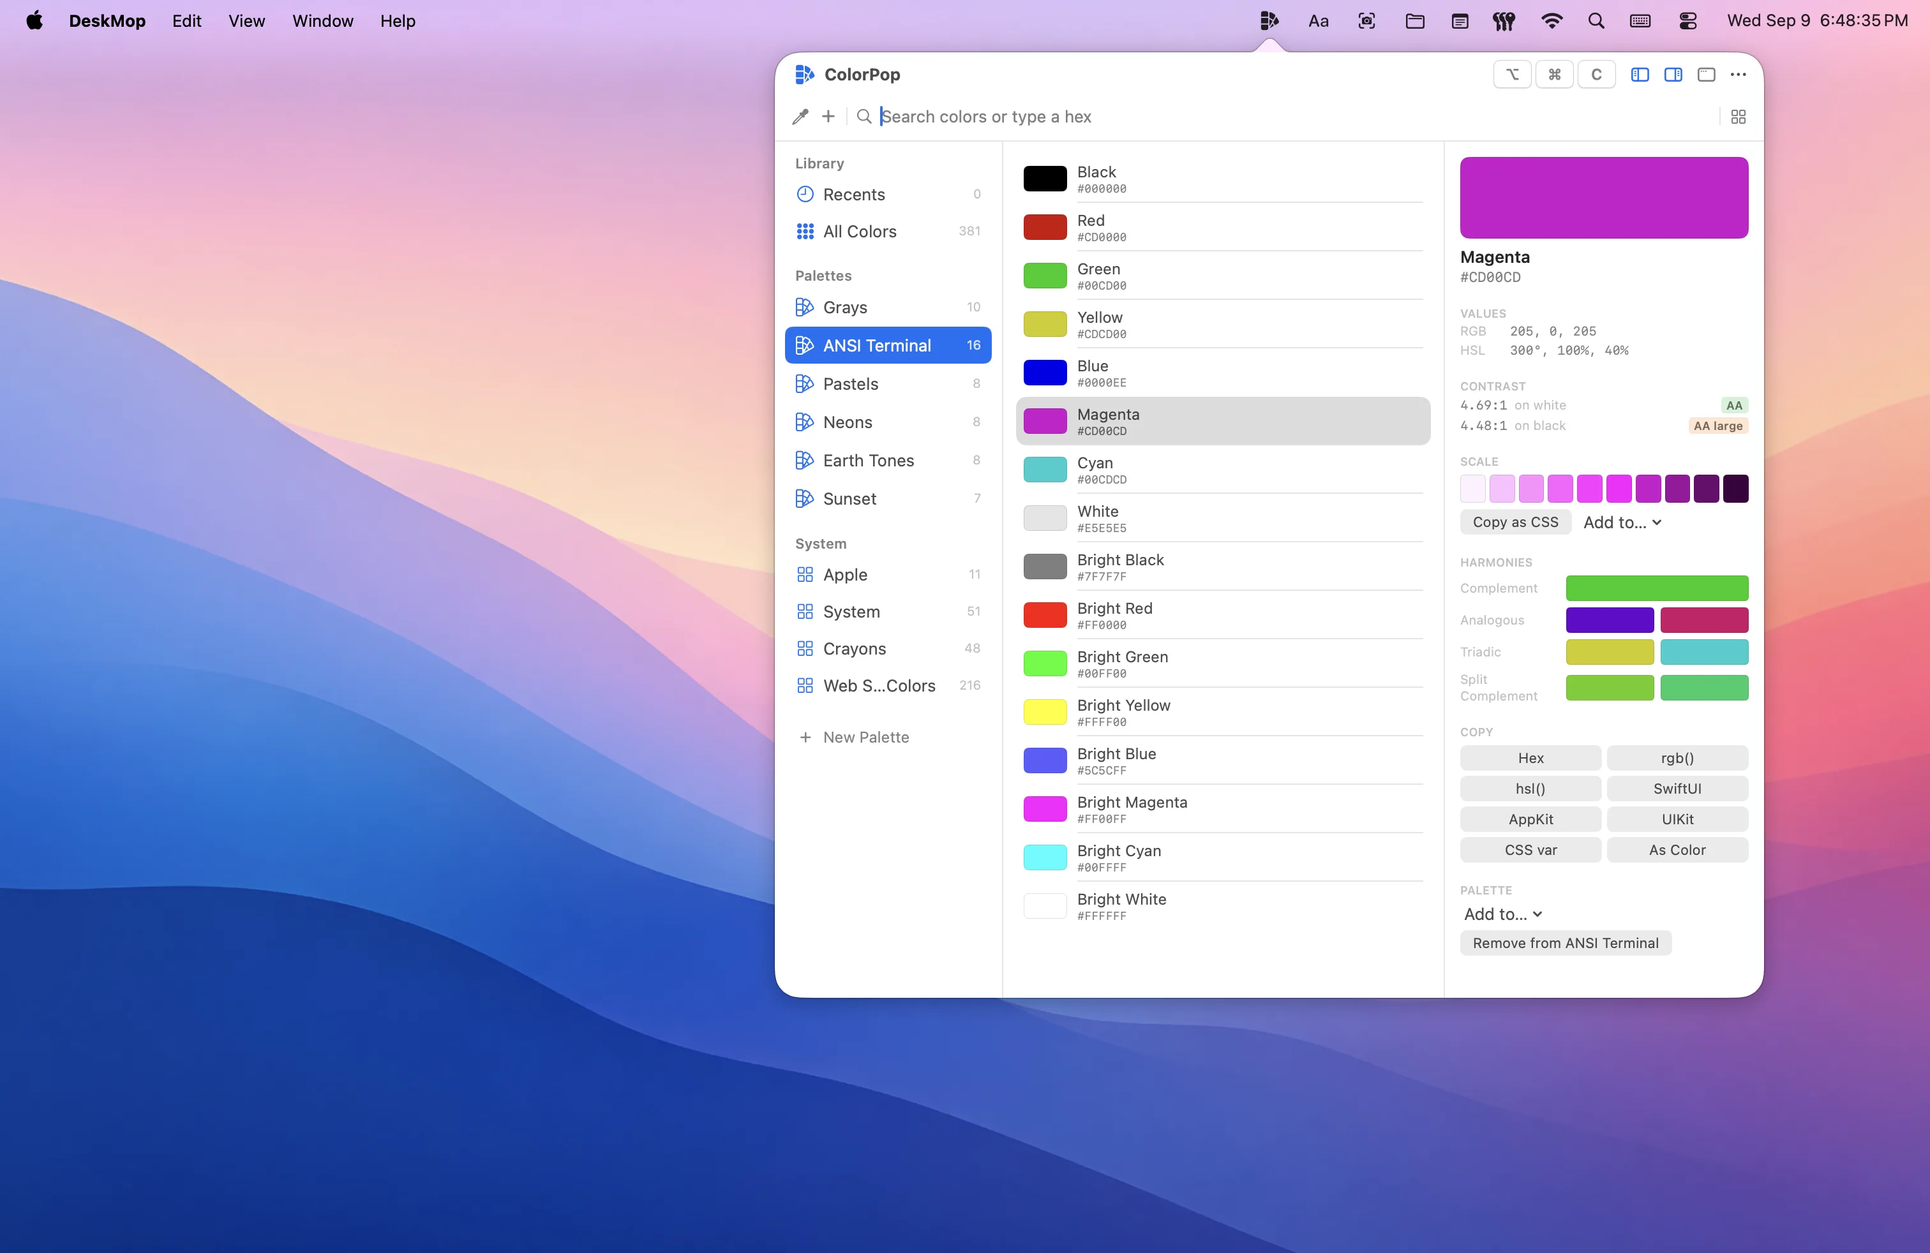Toggle the left sidebar panel icon
This screenshot has width=1930, height=1253.
[x=1639, y=75]
